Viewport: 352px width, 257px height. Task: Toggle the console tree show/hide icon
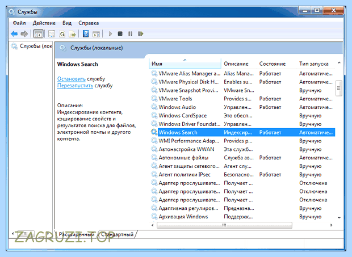38,34
